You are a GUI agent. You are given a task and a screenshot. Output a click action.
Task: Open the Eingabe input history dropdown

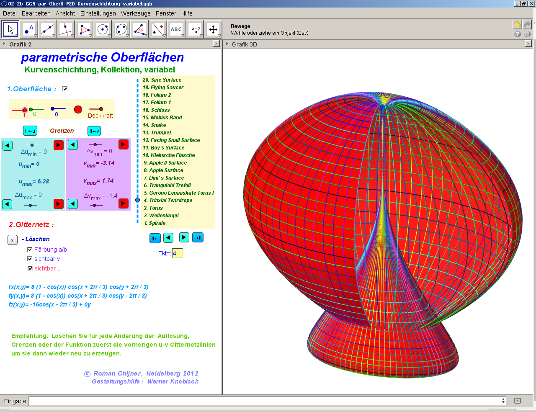pos(503,401)
